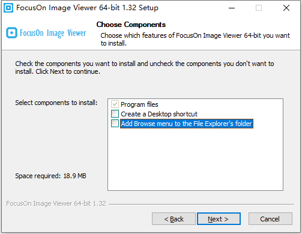The width and height of the screenshot is (302, 234).
Task: Toggle the Program files checkbox
Action: tap(115, 104)
